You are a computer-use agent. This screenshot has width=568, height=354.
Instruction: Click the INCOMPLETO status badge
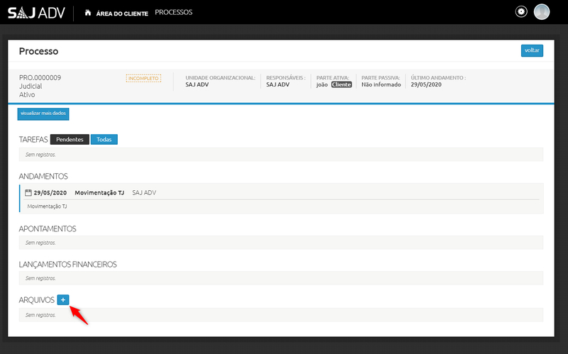point(143,78)
